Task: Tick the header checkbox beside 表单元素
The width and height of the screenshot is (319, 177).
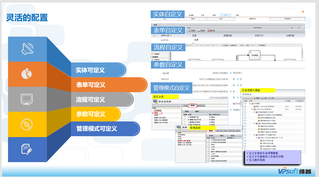Action: [154, 36]
